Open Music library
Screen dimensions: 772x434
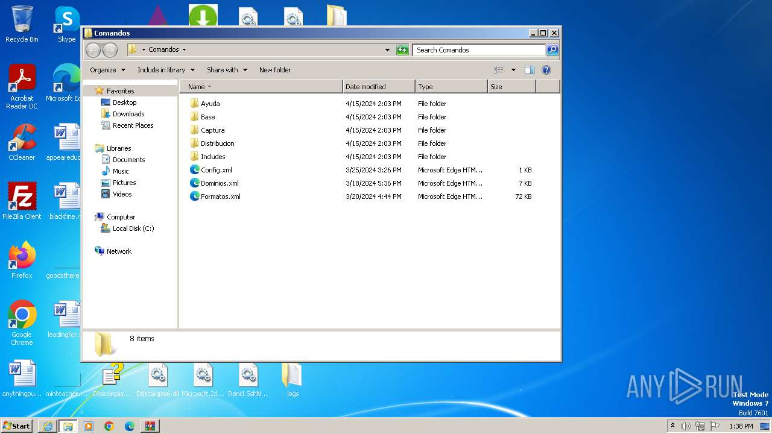tap(121, 171)
